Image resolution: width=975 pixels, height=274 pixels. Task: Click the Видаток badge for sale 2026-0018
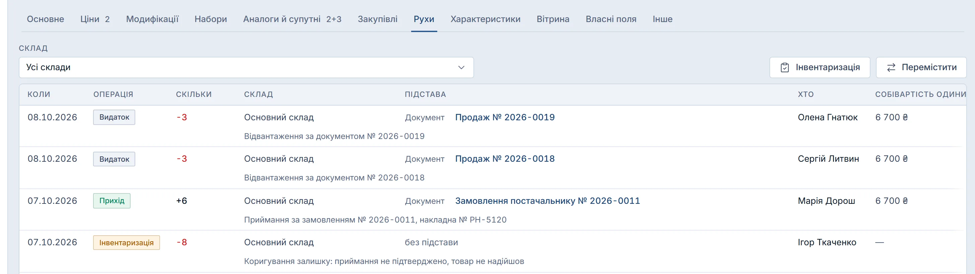coord(114,159)
